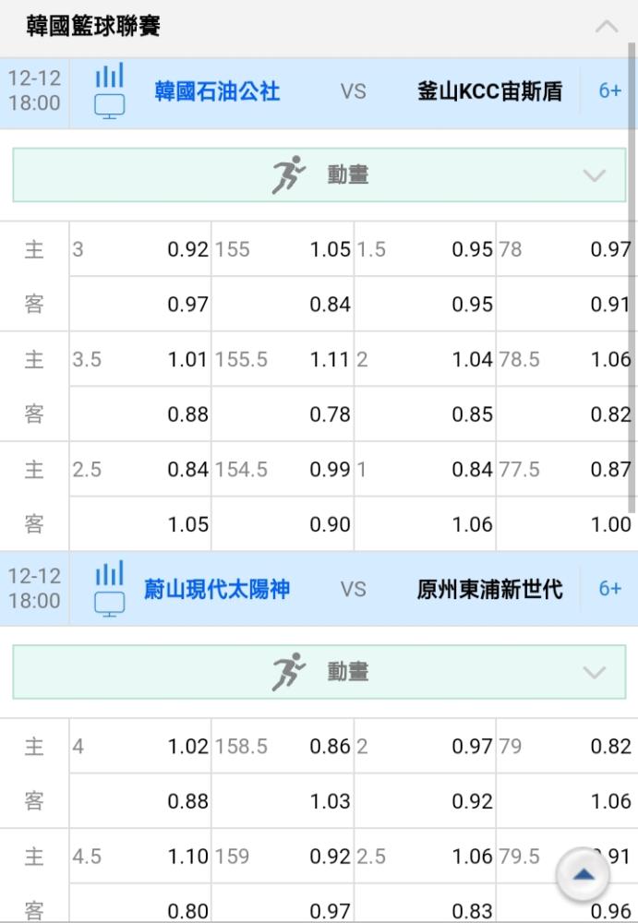Open live TV icon for 蔚山現代太陽神 match

click(x=110, y=604)
